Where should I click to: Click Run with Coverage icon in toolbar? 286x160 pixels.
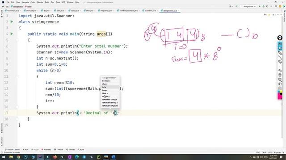(267, 6)
